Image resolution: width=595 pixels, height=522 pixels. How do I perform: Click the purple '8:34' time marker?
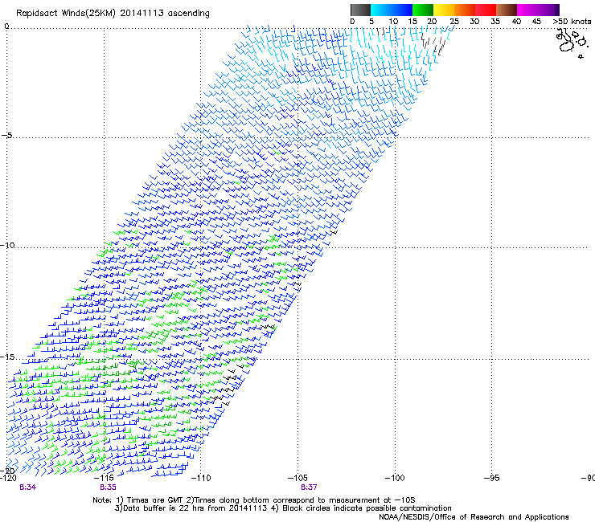coord(27,487)
